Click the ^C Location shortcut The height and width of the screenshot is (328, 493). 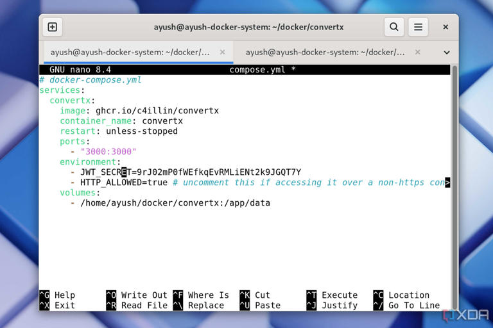click(x=401, y=295)
